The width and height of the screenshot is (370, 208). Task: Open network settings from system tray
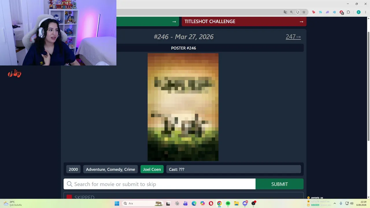tap(347, 203)
